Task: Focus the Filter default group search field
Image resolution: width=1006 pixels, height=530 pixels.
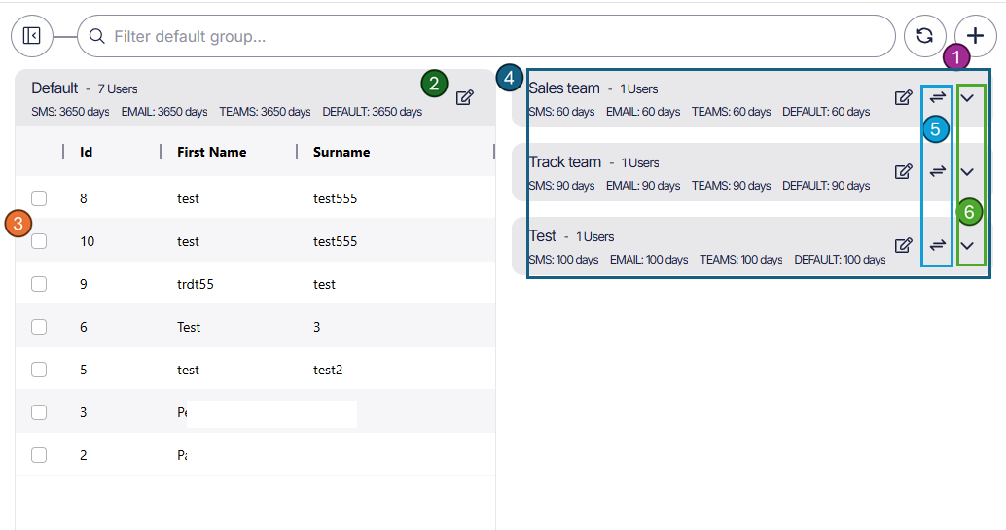Action: point(486,36)
